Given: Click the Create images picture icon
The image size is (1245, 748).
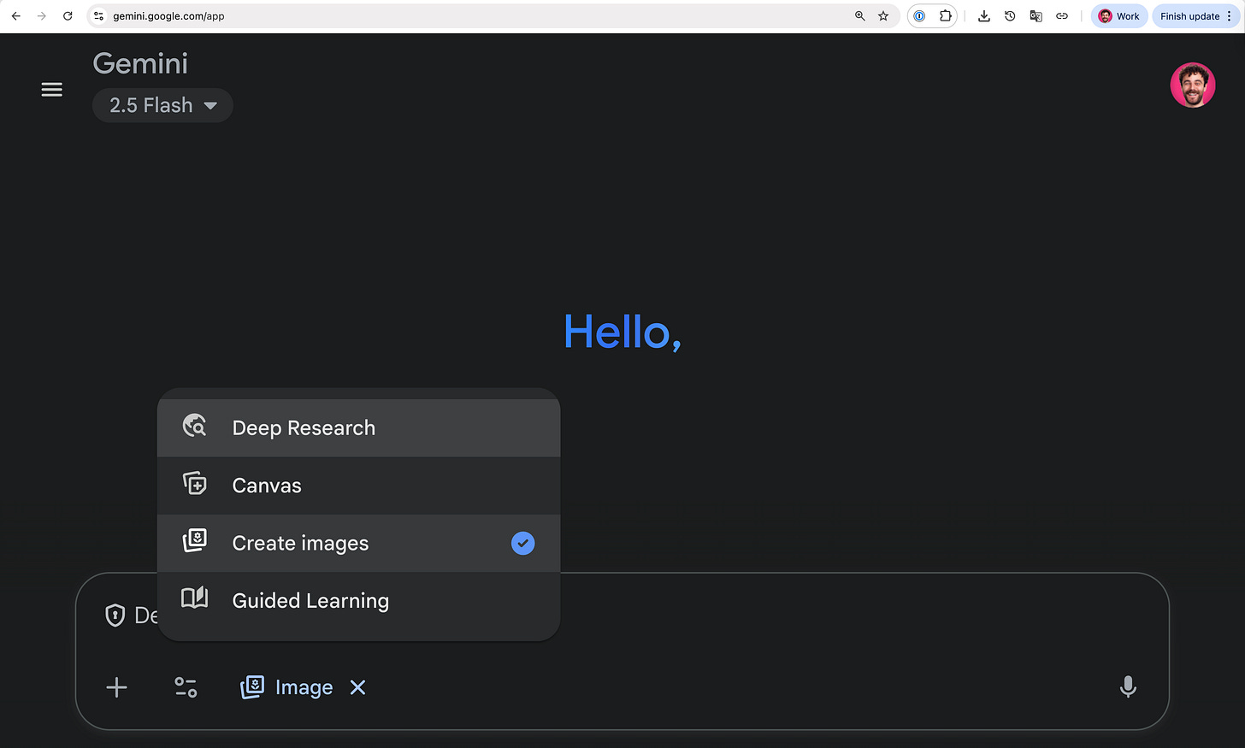Looking at the screenshot, I should click(195, 541).
